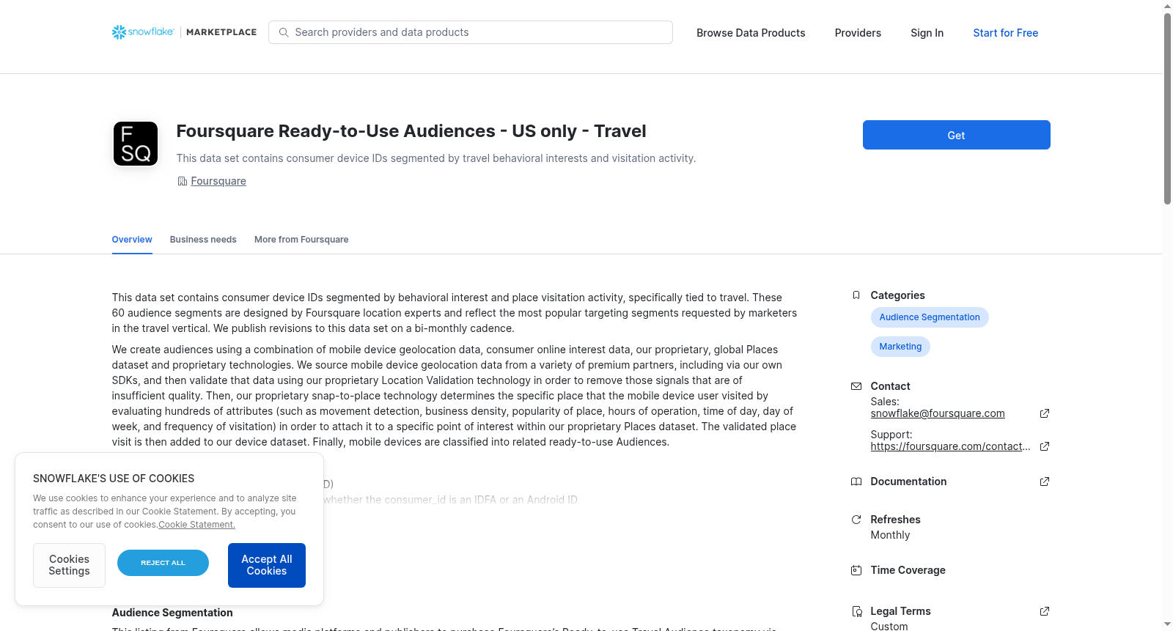Select the Overview tab
This screenshot has width=1173, height=631.
(x=132, y=240)
